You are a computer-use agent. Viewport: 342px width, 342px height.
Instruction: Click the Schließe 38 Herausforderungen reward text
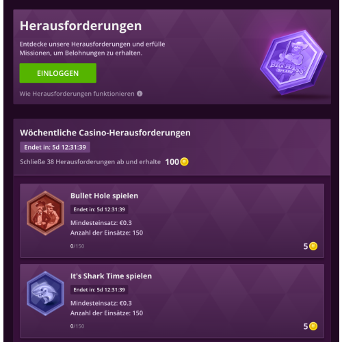point(90,162)
